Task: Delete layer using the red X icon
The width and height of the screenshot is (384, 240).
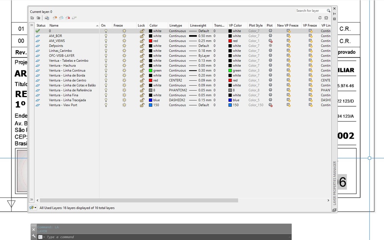Action: [x=68, y=18]
